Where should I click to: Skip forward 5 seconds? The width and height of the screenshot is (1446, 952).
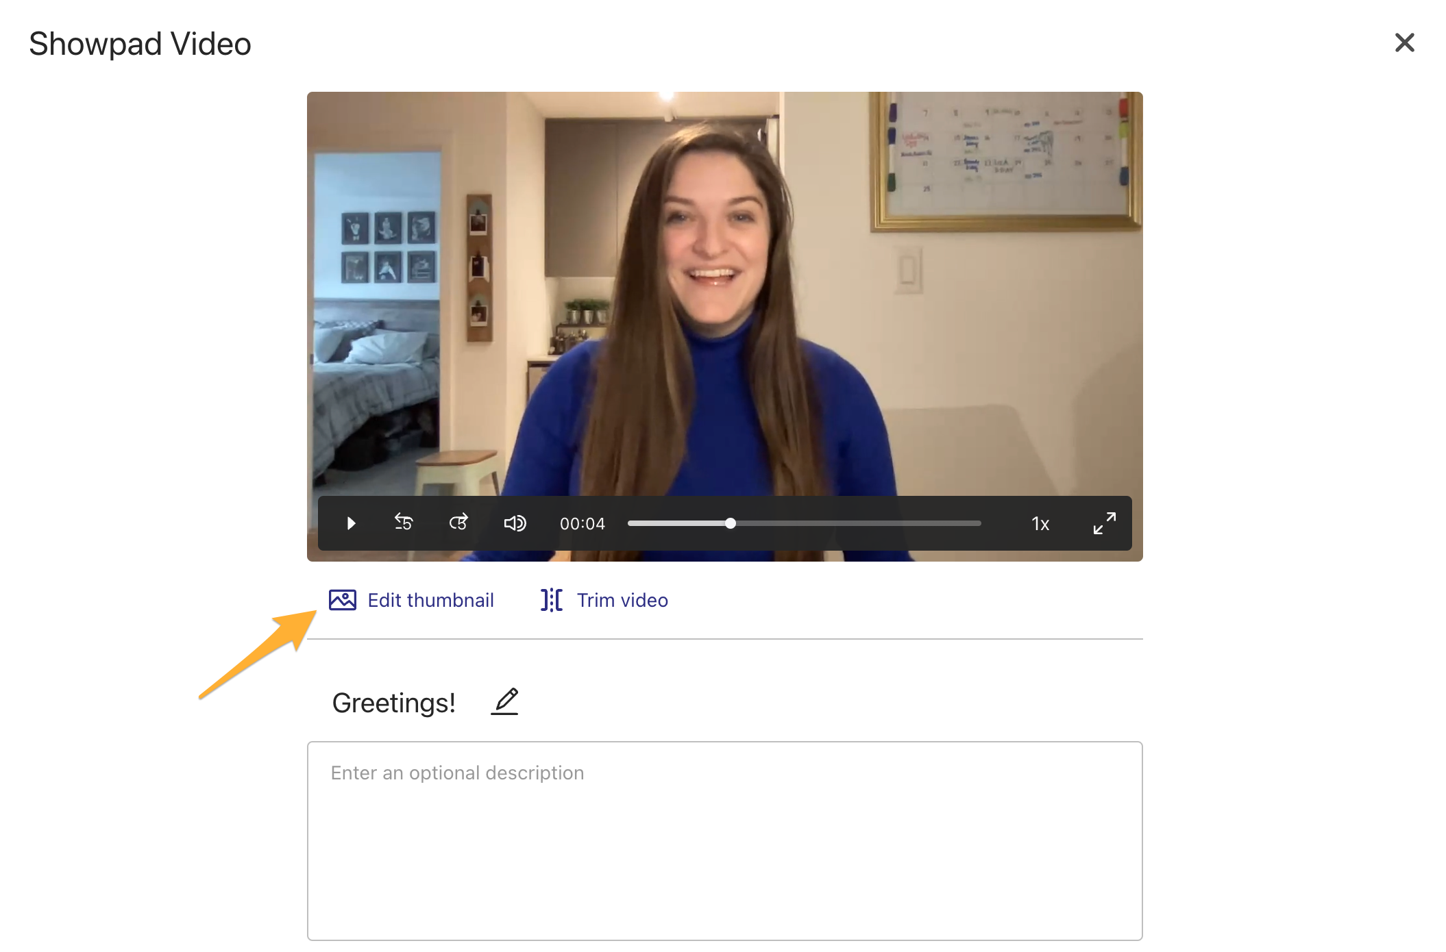click(458, 523)
